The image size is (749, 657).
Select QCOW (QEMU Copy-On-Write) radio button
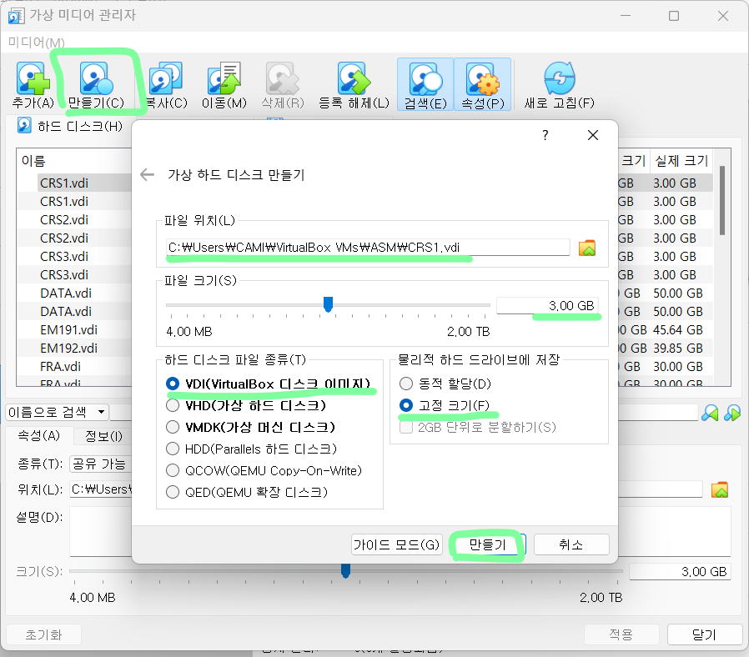[x=173, y=470]
